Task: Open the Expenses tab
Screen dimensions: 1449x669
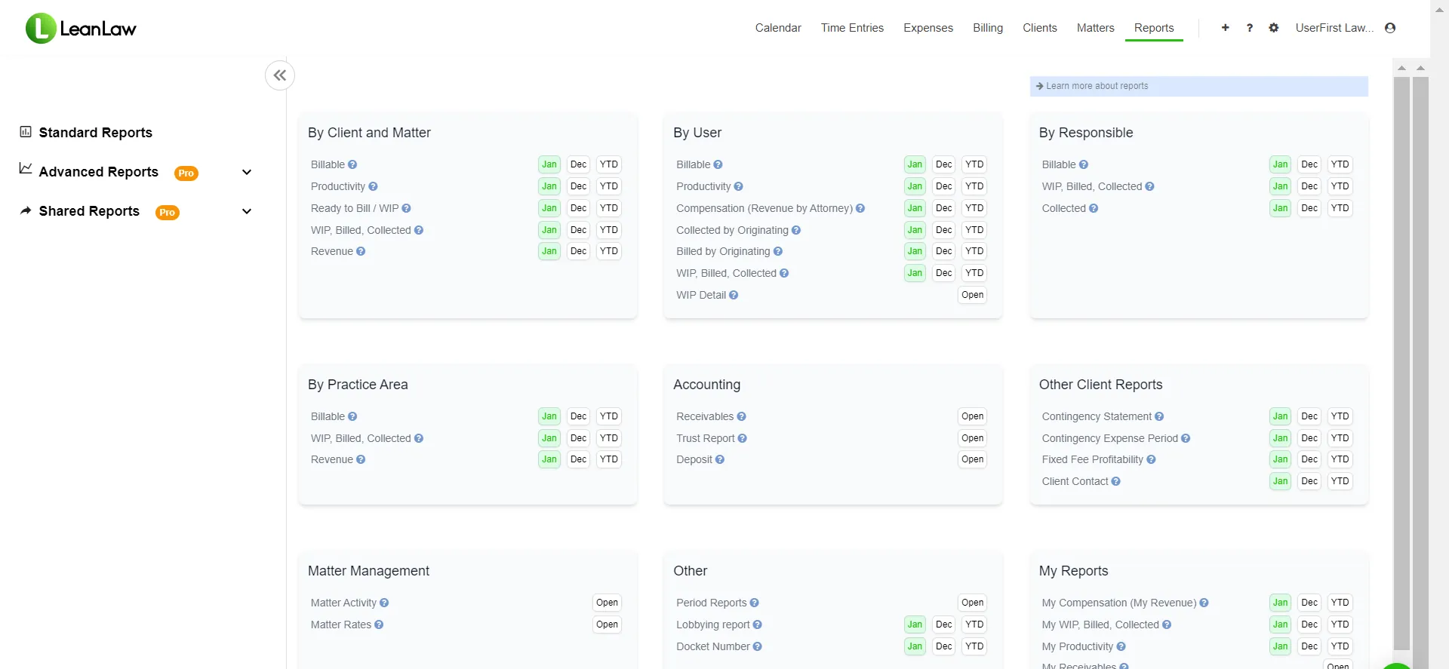Action: coord(928,28)
